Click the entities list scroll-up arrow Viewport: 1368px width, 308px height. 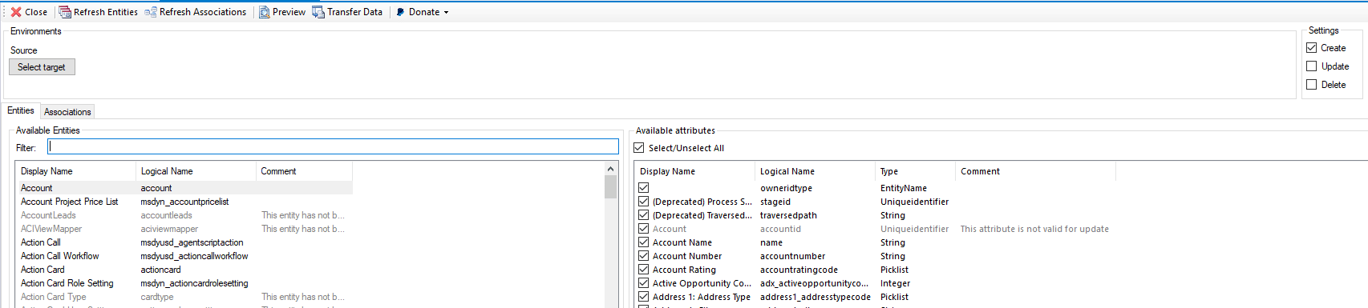(x=610, y=169)
